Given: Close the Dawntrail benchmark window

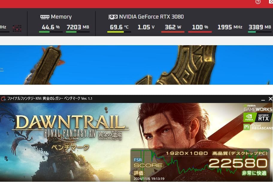Looking at the screenshot, I should click(x=270, y=99).
